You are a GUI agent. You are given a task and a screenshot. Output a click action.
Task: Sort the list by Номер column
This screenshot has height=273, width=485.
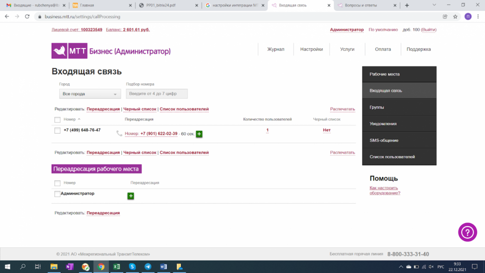pos(70,119)
